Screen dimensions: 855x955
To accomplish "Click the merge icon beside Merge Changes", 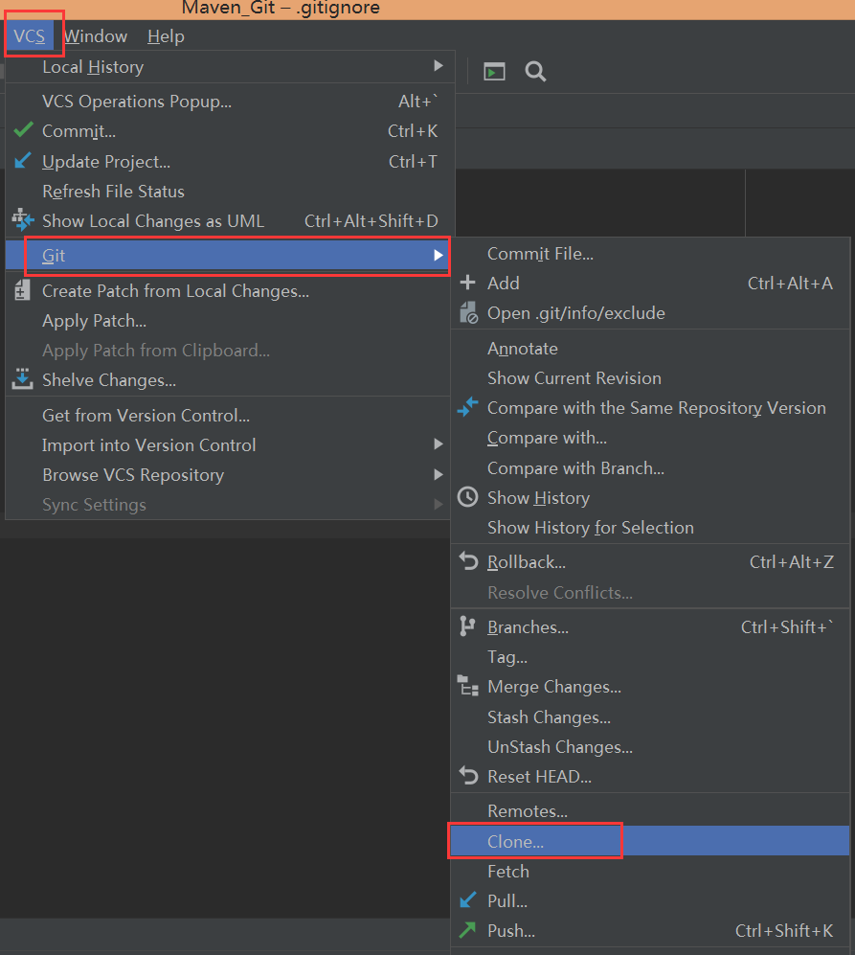I will 467,686.
